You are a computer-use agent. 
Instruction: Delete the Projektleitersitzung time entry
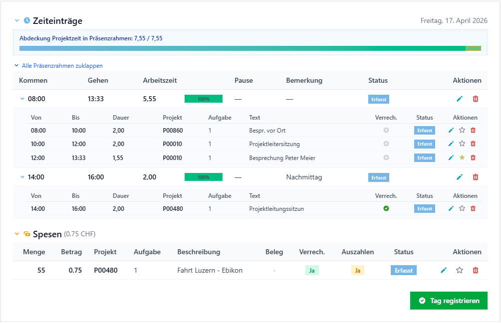point(473,144)
